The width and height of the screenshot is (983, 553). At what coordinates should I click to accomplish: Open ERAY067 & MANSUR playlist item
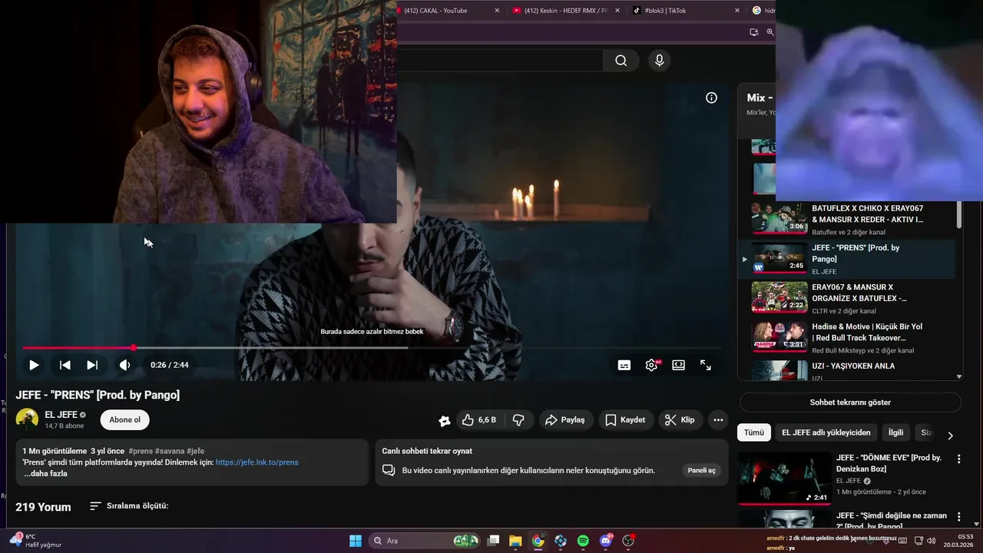[x=848, y=298]
